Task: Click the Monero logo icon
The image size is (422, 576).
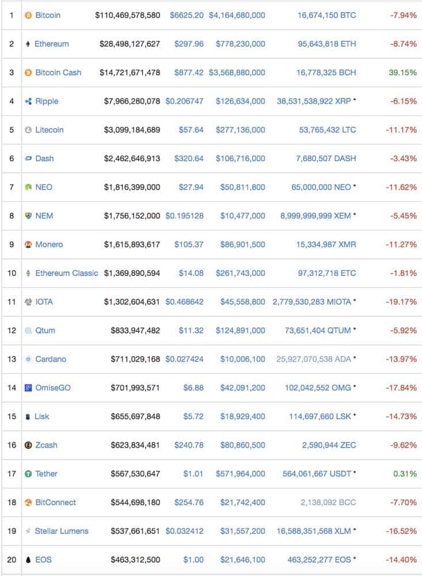Action: point(28,245)
